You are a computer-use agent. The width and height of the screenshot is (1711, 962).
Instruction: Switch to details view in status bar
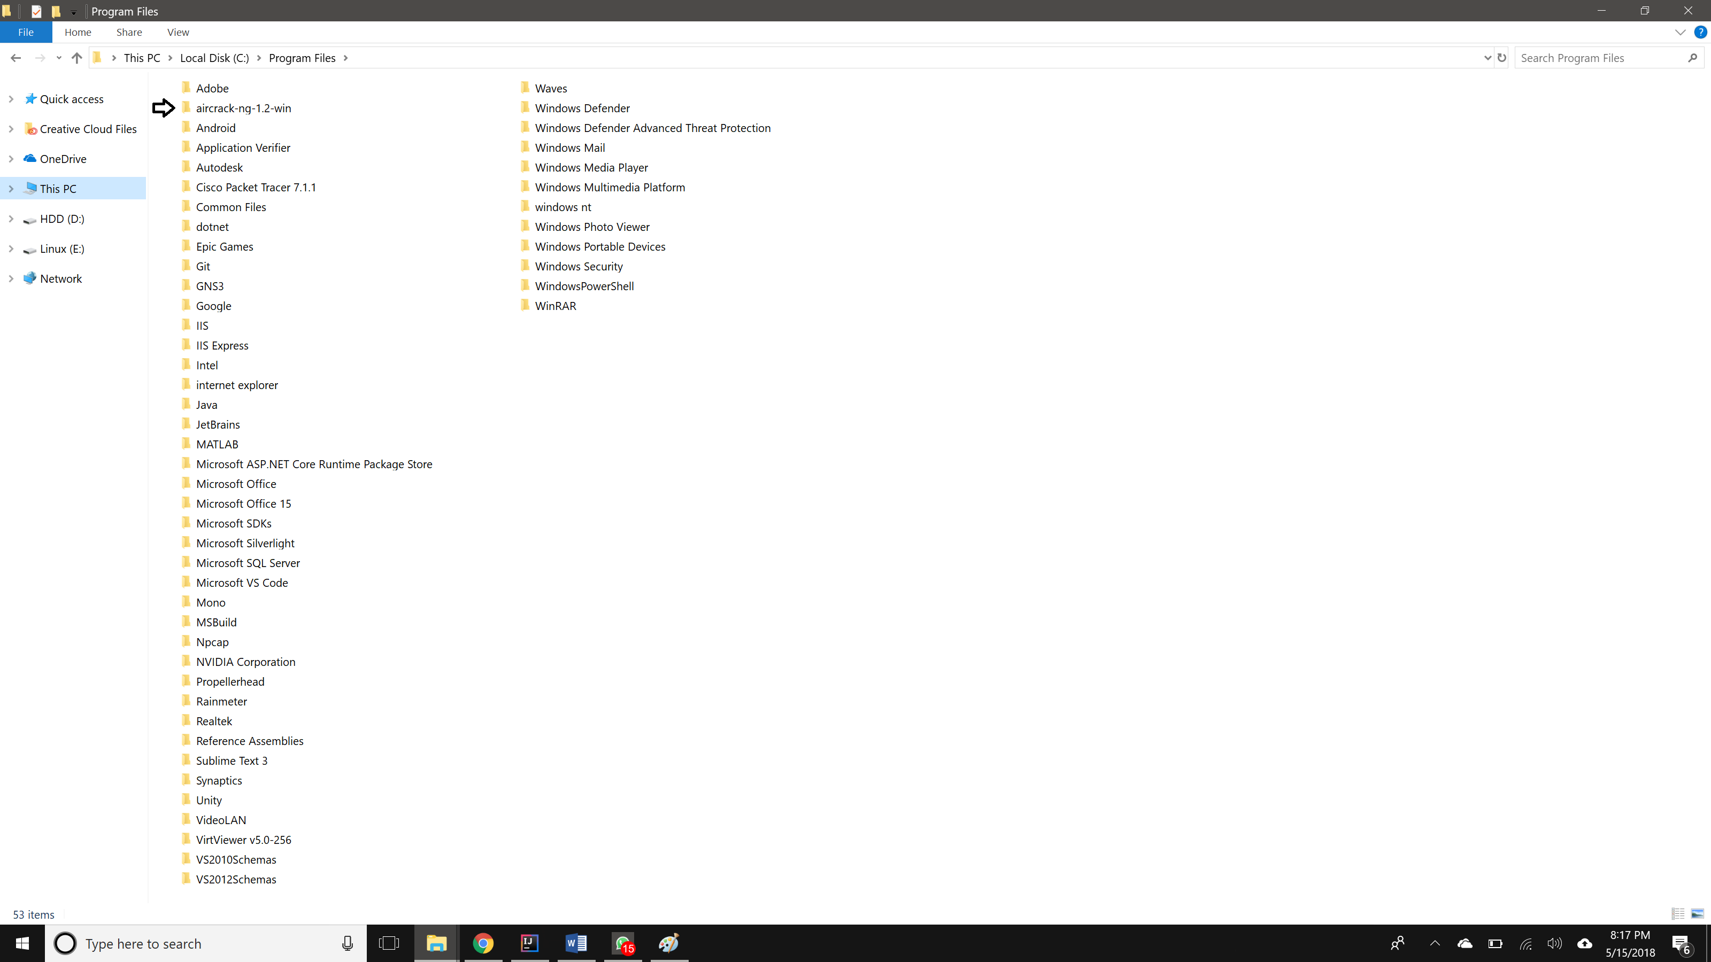pyautogui.click(x=1678, y=914)
